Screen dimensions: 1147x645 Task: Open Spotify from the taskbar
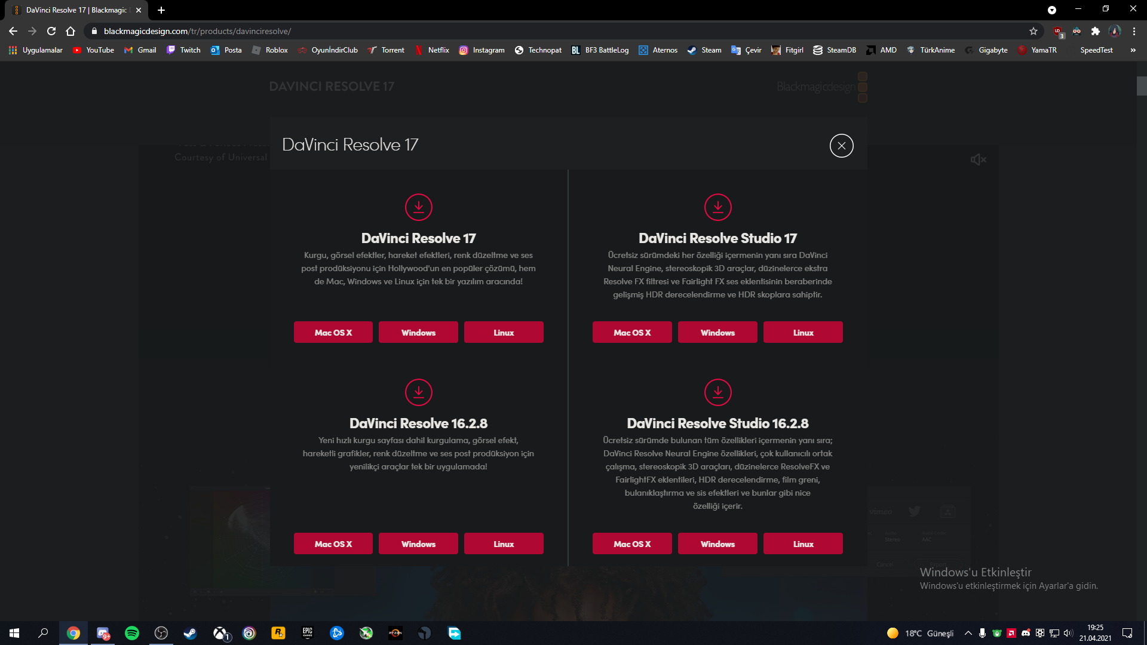tap(132, 633)
